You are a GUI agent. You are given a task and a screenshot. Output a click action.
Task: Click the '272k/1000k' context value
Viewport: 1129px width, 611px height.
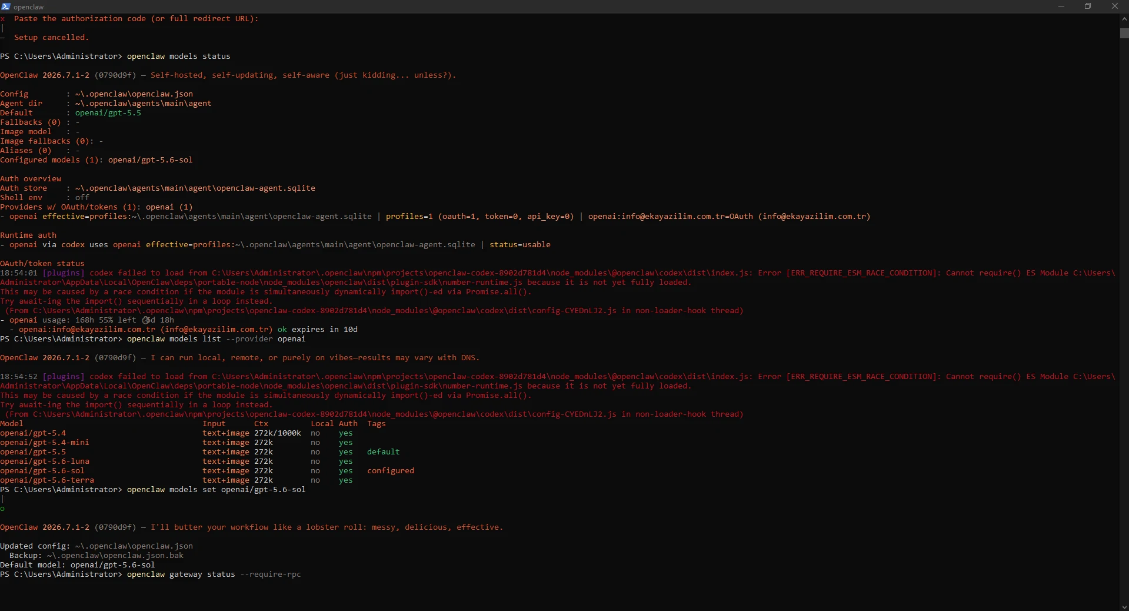278,433
